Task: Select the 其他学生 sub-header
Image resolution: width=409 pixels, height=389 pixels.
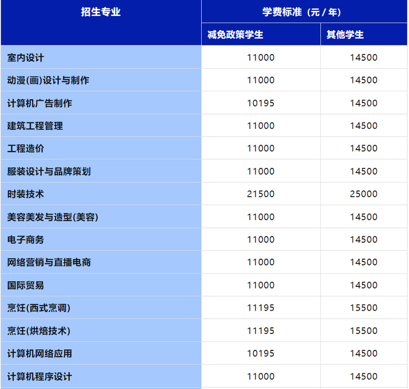Action: [345, 35]
